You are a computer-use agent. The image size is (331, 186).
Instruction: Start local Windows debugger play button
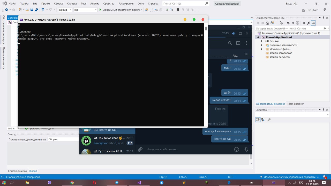(100, 10)
